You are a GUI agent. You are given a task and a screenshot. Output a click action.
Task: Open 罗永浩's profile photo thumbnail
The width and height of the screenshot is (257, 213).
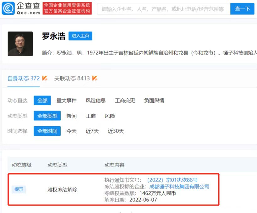[x=20, y=44]
